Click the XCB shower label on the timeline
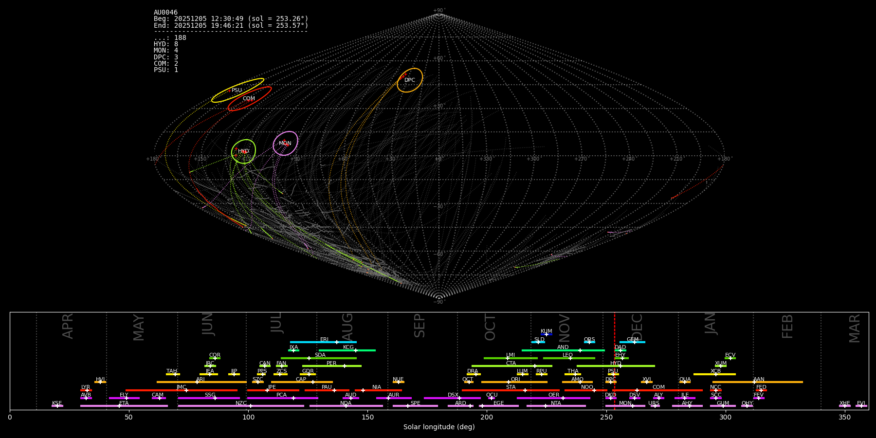 [x=715, y=371]
